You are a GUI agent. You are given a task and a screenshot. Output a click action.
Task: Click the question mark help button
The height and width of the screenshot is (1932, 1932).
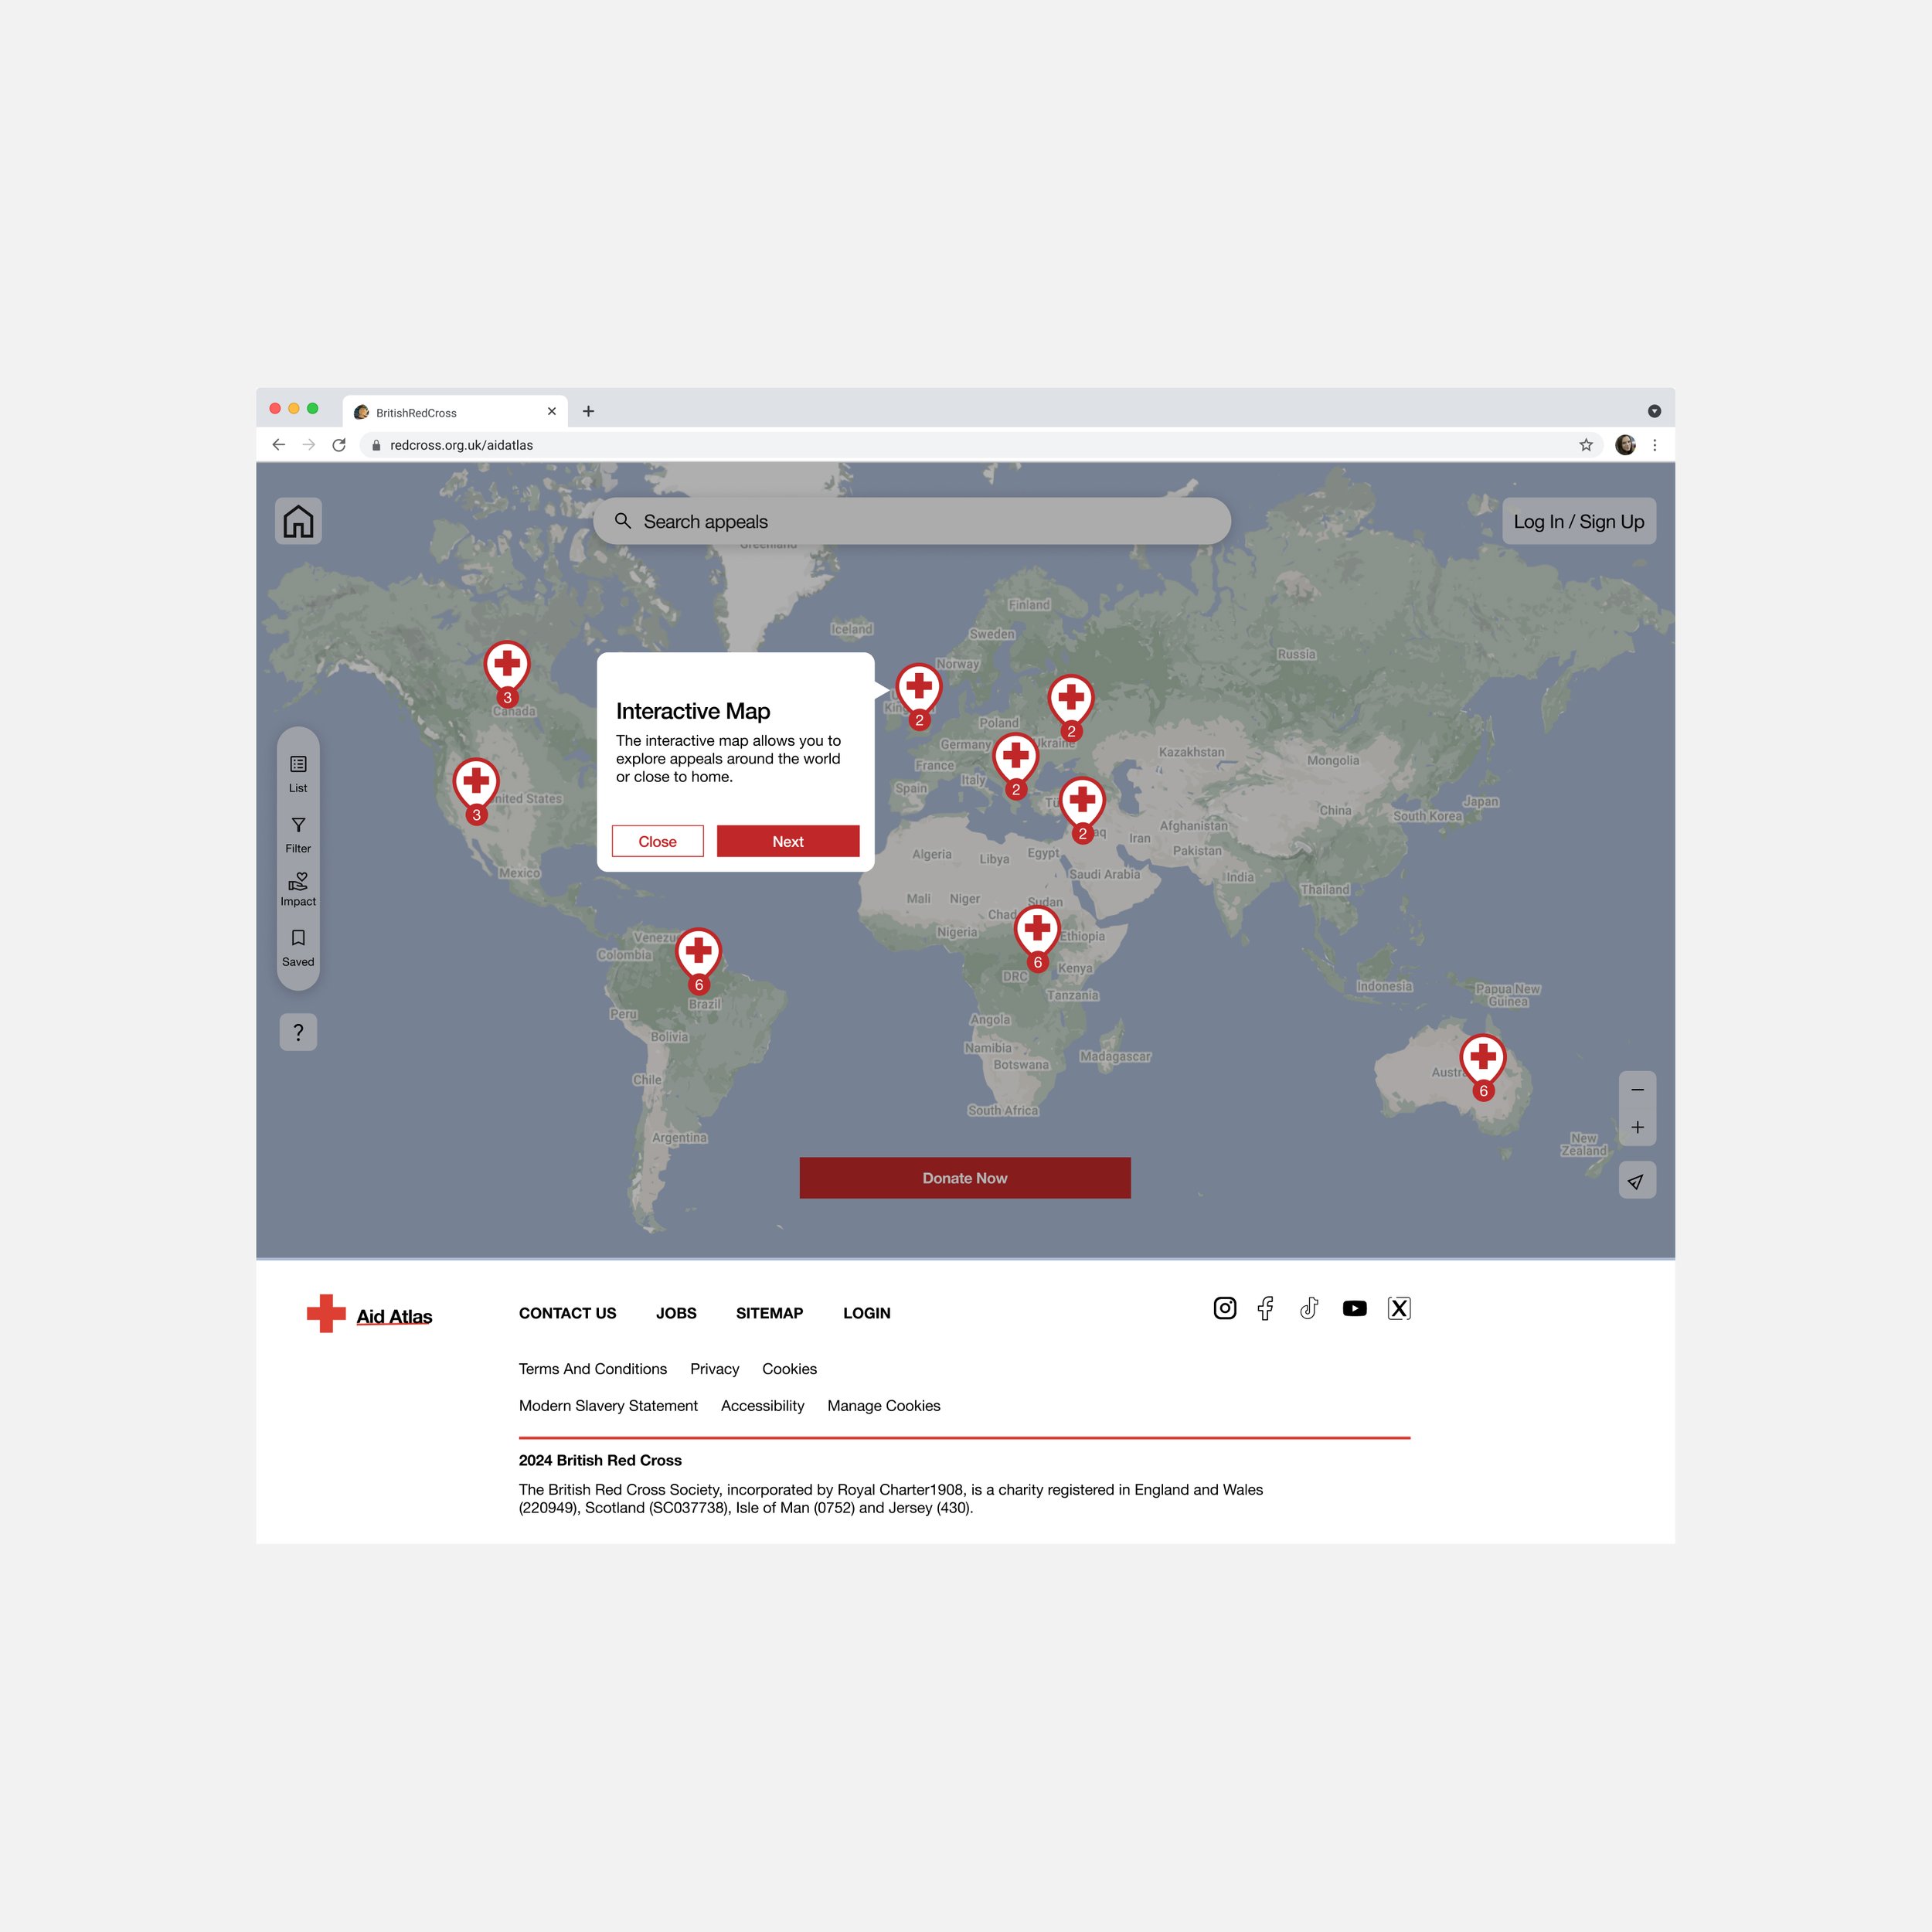[x=298, y=1032]
